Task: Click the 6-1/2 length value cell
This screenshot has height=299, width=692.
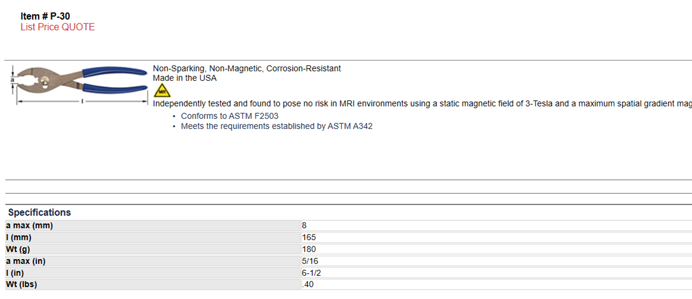Action: (x=497, y=273)
